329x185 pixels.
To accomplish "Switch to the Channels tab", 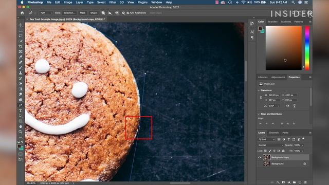I will pos(273,133).
